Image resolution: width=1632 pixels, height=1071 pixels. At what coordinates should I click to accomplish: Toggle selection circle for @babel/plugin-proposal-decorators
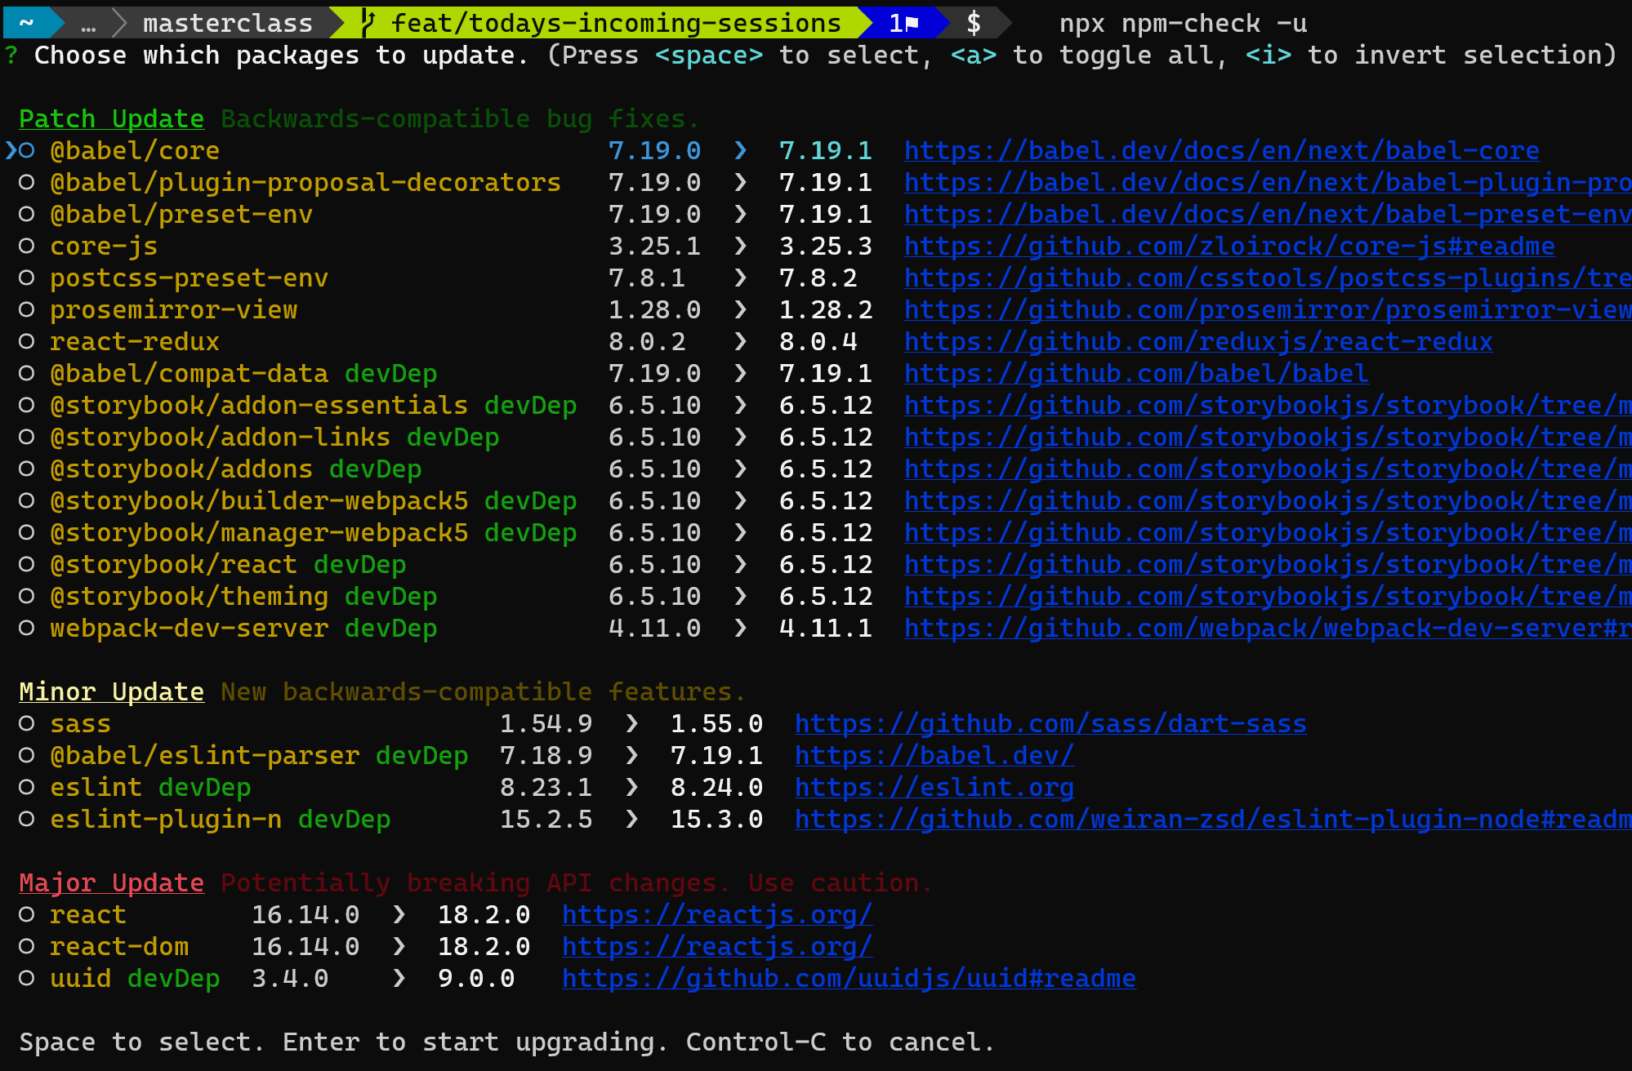[x=27, y=183]
